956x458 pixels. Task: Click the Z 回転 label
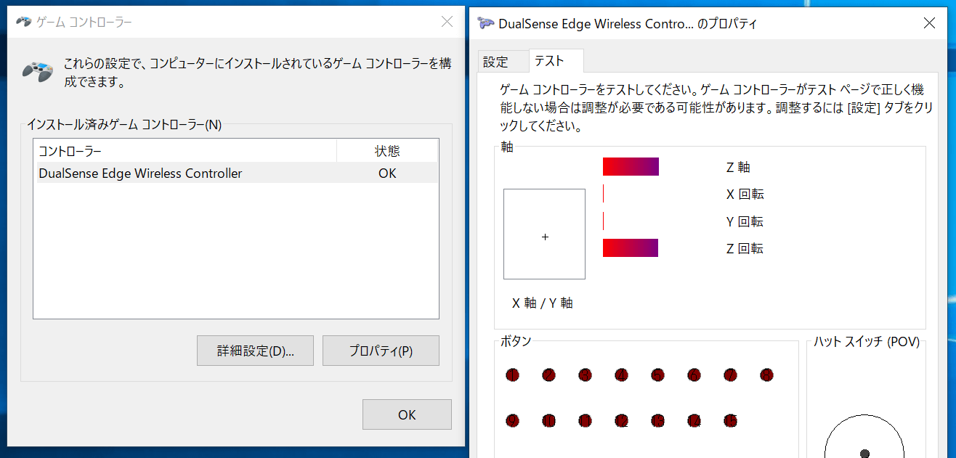(745, 248)
